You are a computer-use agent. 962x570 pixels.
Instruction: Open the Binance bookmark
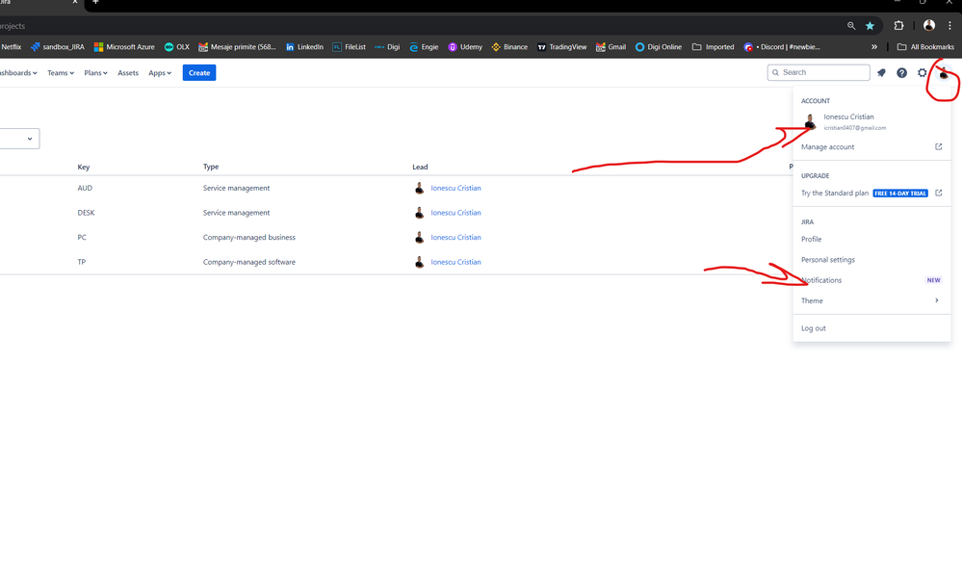509,46
